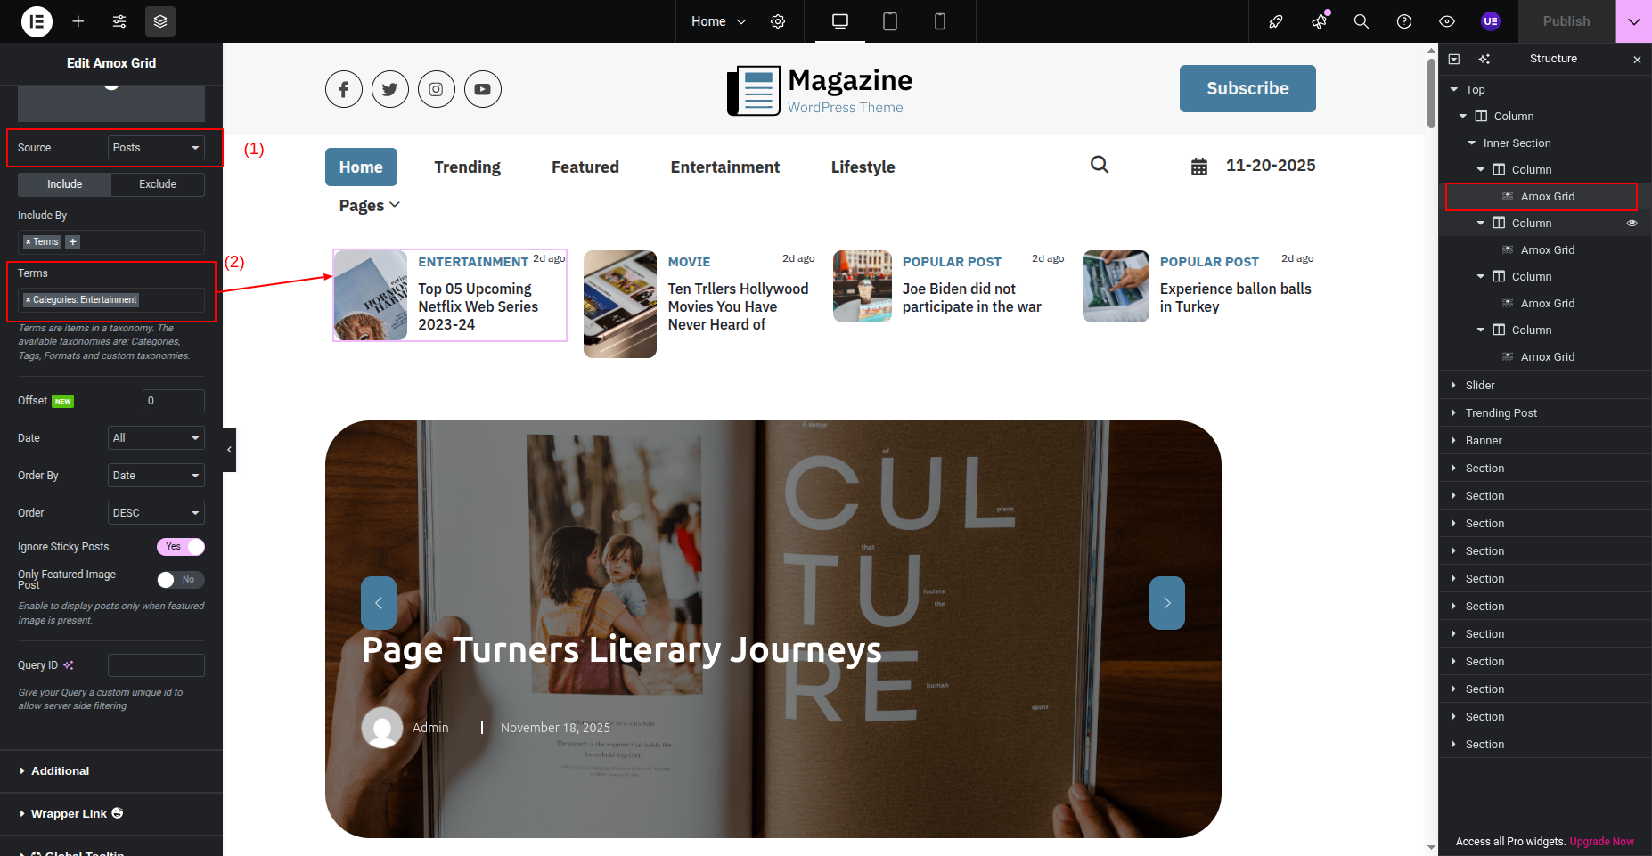This screenshot has width=1652, height=856.
Task: Preview changes with eye icon
Action: pyautogui.click(x=1447, y=21)
